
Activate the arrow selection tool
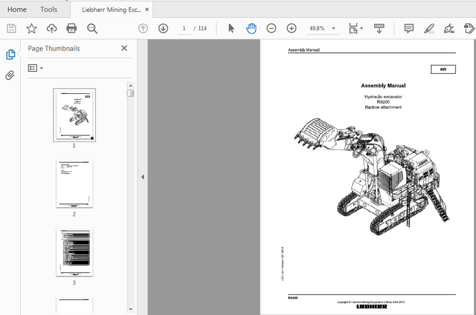point(231,28)
